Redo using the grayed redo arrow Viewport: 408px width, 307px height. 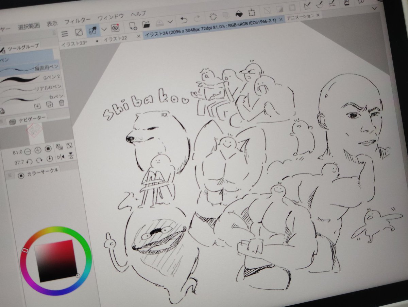coord(197,19)
